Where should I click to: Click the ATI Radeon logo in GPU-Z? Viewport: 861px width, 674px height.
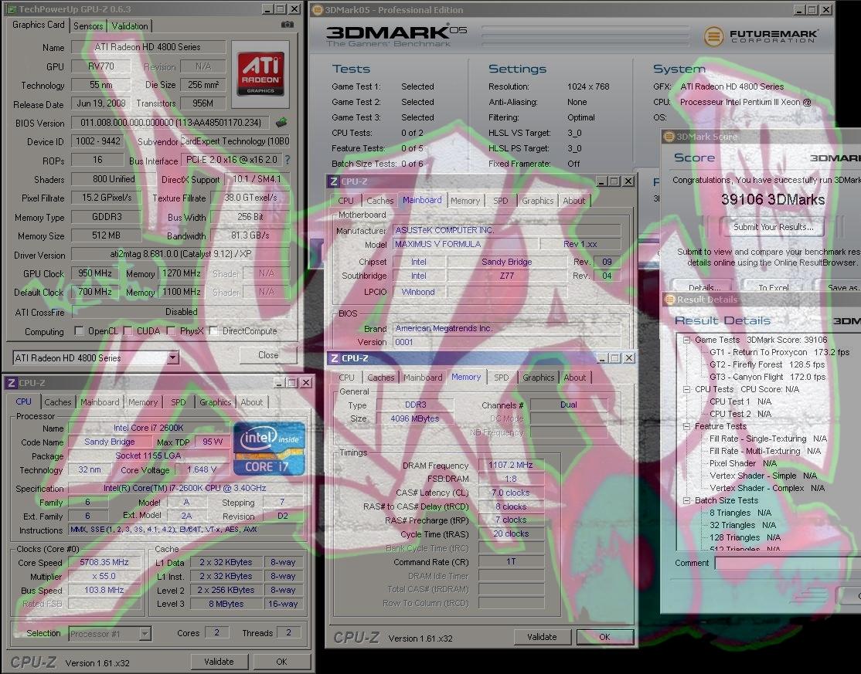tap(260, 73)
